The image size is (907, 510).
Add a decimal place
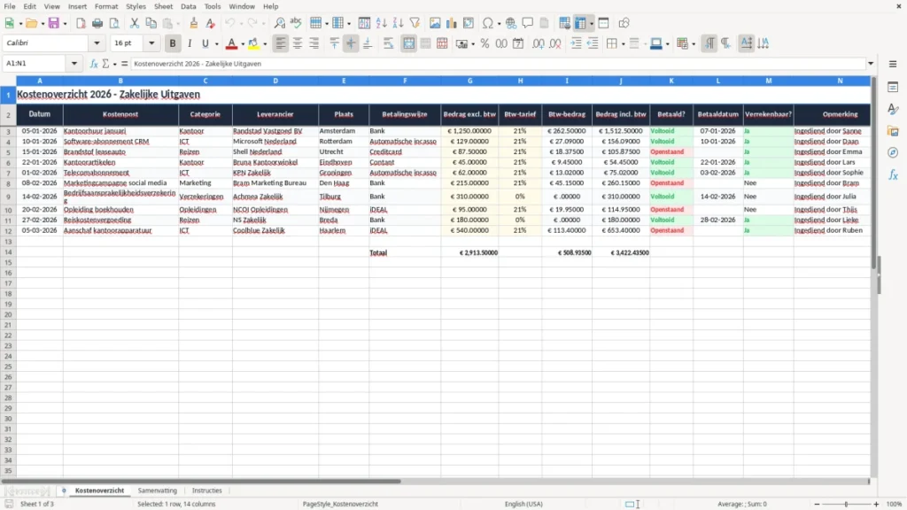[x=539, y=43]
